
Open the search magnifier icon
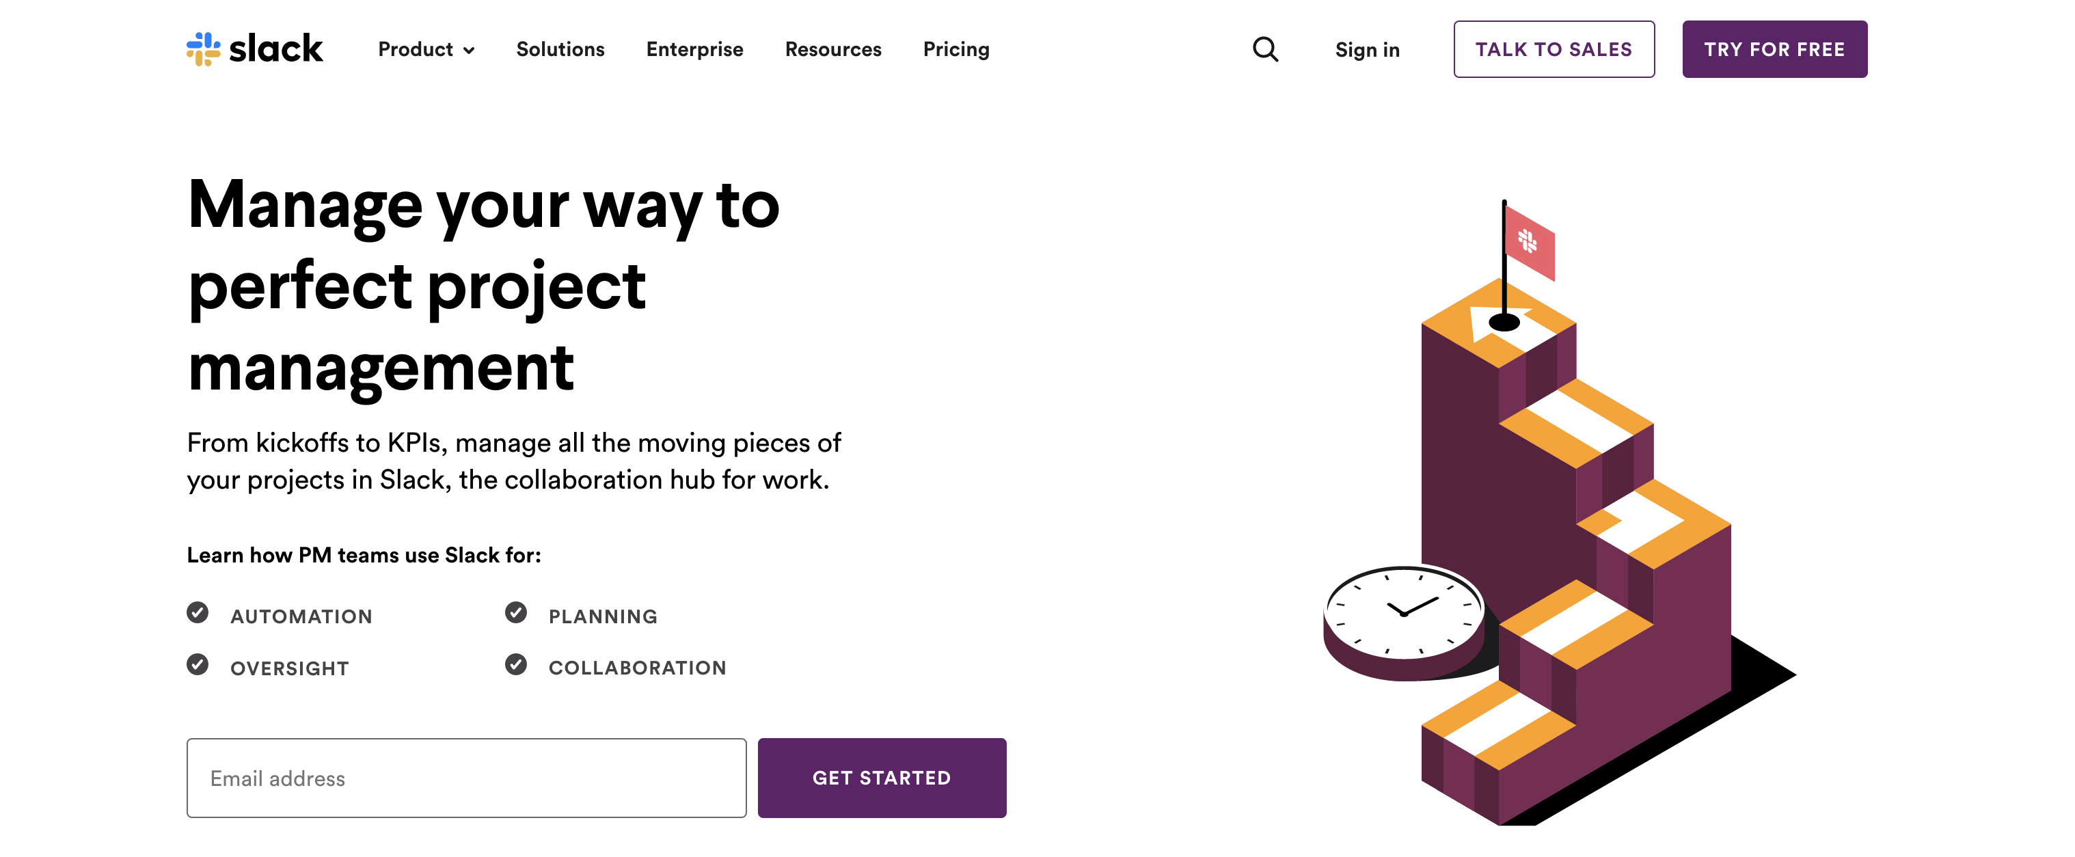point(1264,49)
